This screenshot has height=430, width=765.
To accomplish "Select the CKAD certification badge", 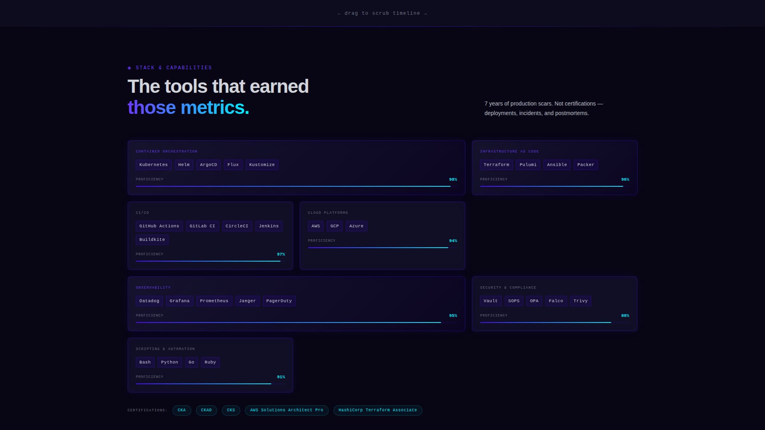I will tap(206, 410).
